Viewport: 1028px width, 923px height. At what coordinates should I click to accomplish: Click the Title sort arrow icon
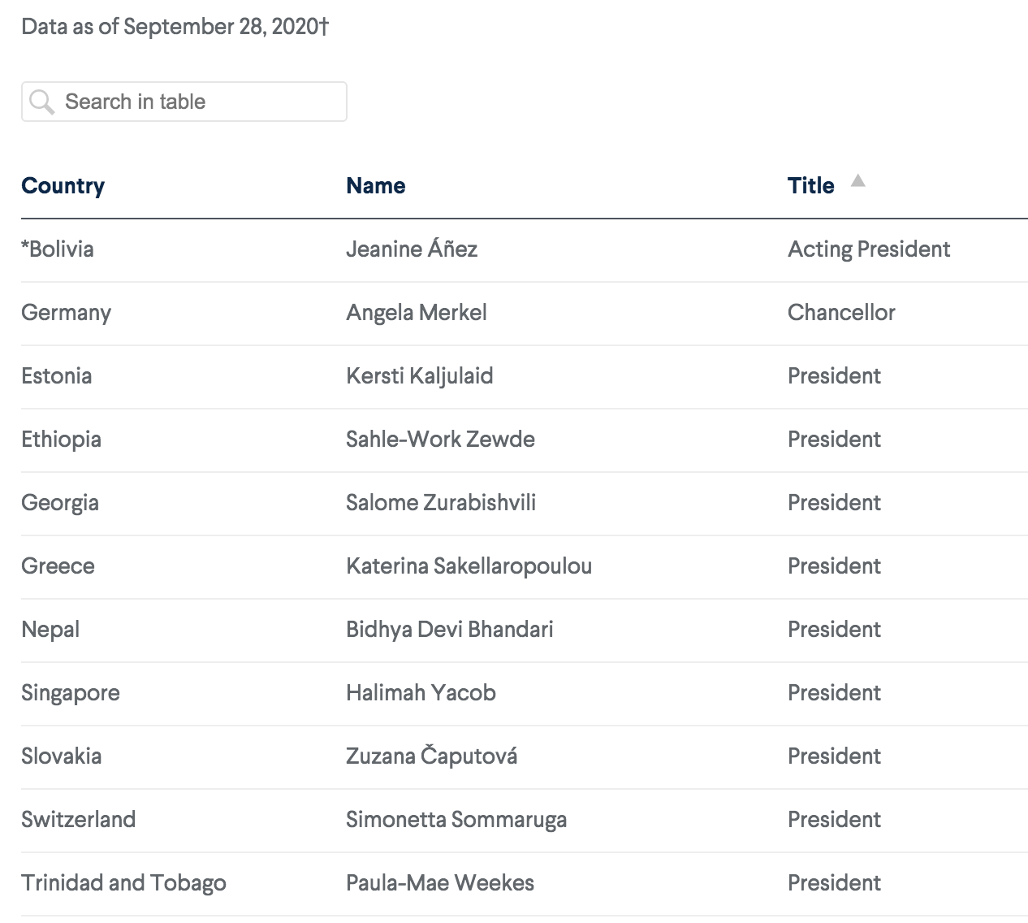pyautogui.click(x=857, y=181)
